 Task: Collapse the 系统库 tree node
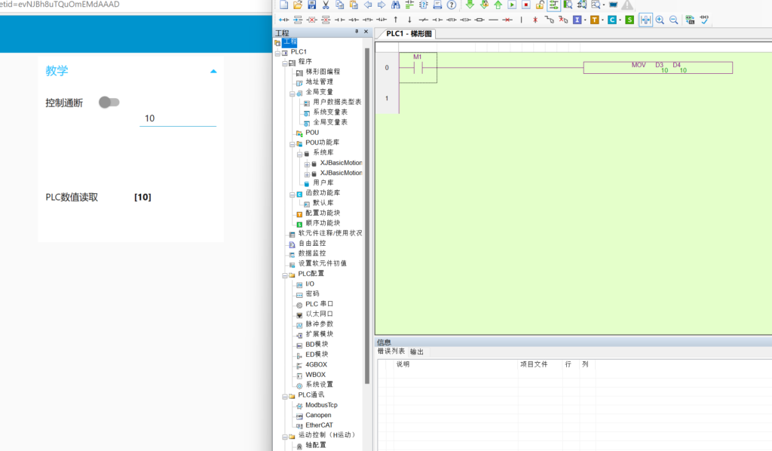[300, 154]
